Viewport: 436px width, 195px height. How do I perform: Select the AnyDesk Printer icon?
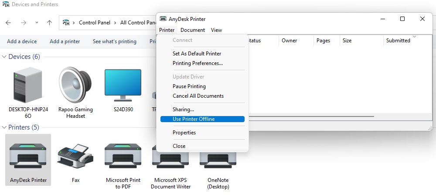tap(28, 156)
